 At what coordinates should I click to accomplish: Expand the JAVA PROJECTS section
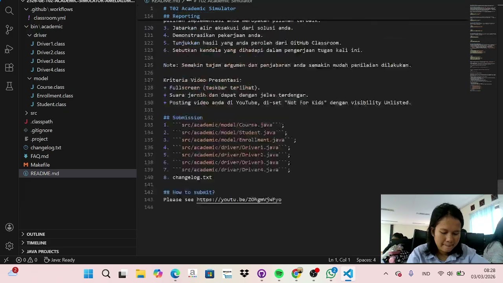tap(77, 251)
